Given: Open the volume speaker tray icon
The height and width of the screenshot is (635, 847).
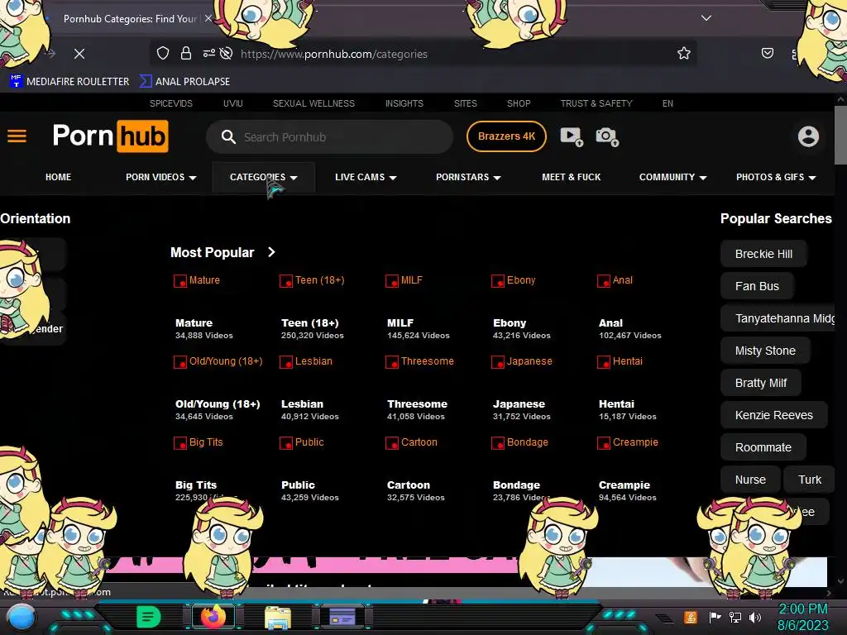Looking at the screenshot, I should [x=755, y=617].
